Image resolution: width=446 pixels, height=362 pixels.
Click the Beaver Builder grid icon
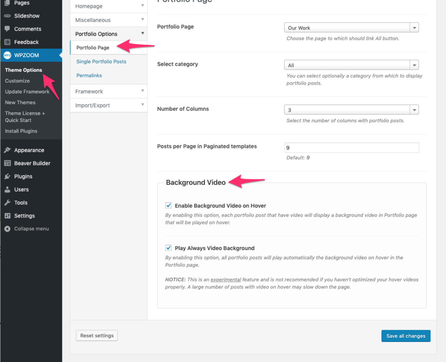point(7,163)
